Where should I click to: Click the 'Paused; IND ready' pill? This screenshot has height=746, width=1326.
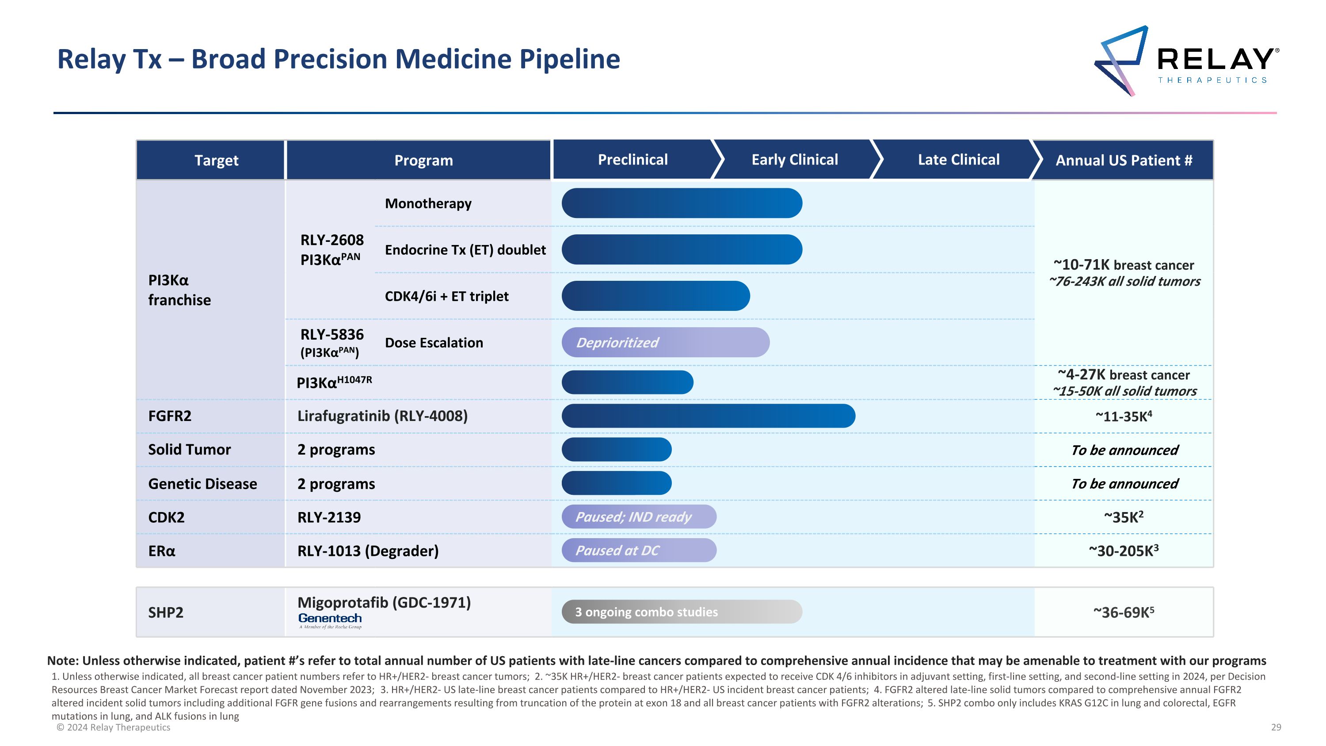[638, 517]
